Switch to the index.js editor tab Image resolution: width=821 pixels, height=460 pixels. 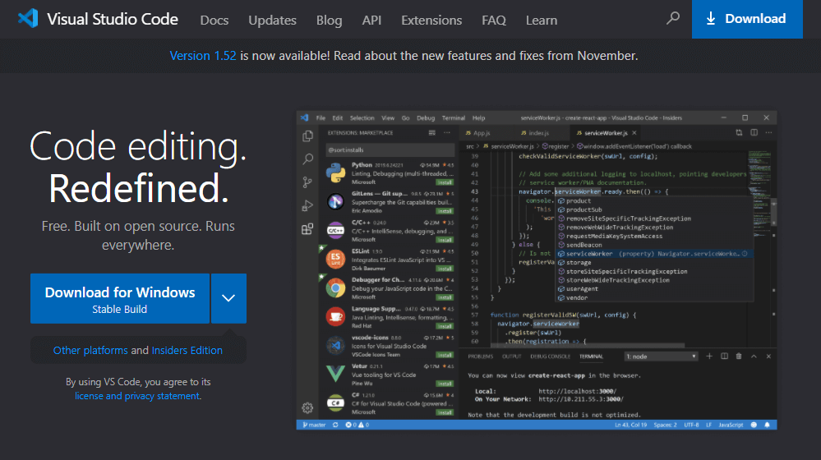[x=534, y=133]
